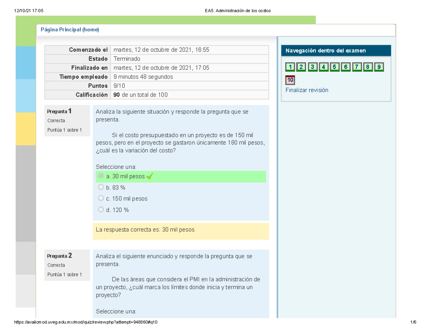Click the Puntos value '9/10'
This screenshot has width=431, height=333.
point(119,86)
